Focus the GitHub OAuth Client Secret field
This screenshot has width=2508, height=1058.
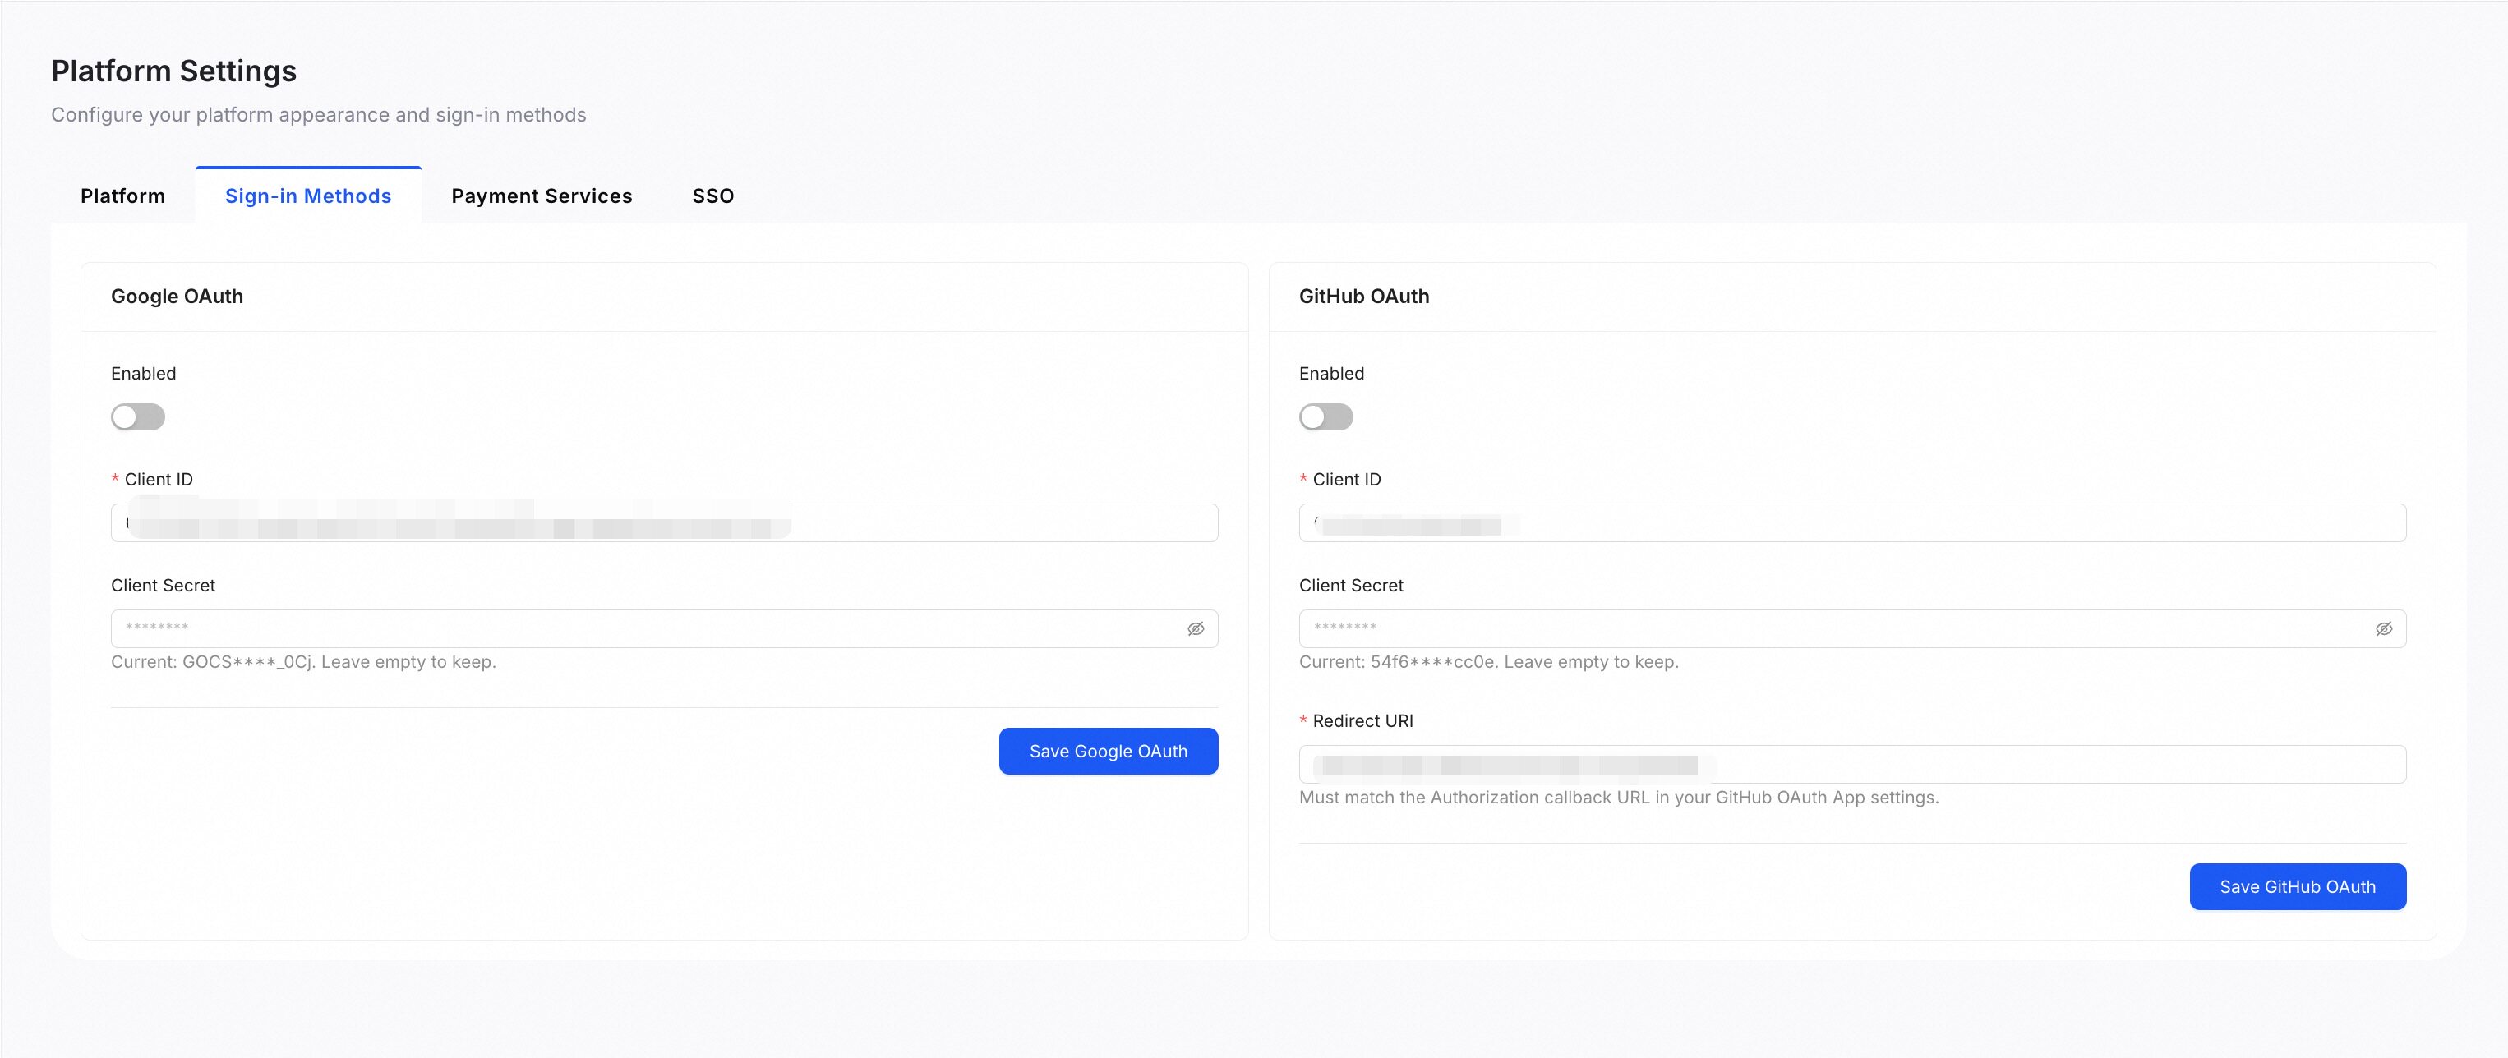[1853, 628]
